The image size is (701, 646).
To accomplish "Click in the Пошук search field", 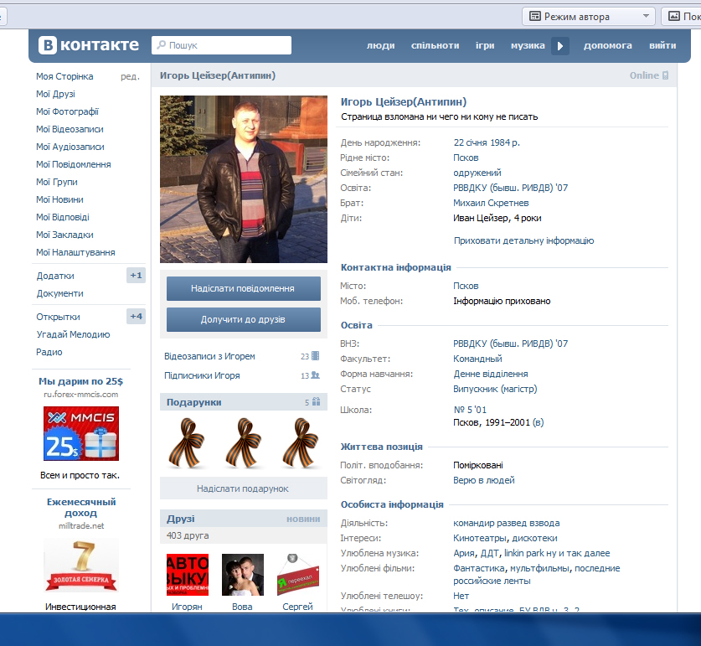I will click(222, 45).
